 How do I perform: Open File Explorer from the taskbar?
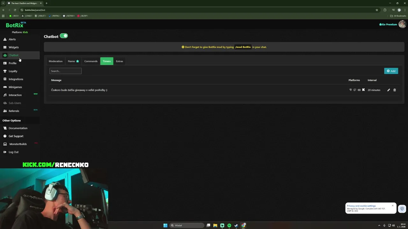pyautogui.click(x=215, y=226)
